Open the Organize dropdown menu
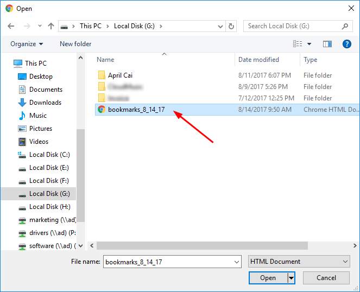The image size is (360, 292). [x=27, y=44]
